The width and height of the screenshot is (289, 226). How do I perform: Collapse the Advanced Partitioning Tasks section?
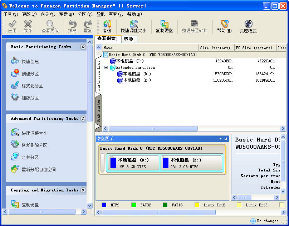(83, 119)
